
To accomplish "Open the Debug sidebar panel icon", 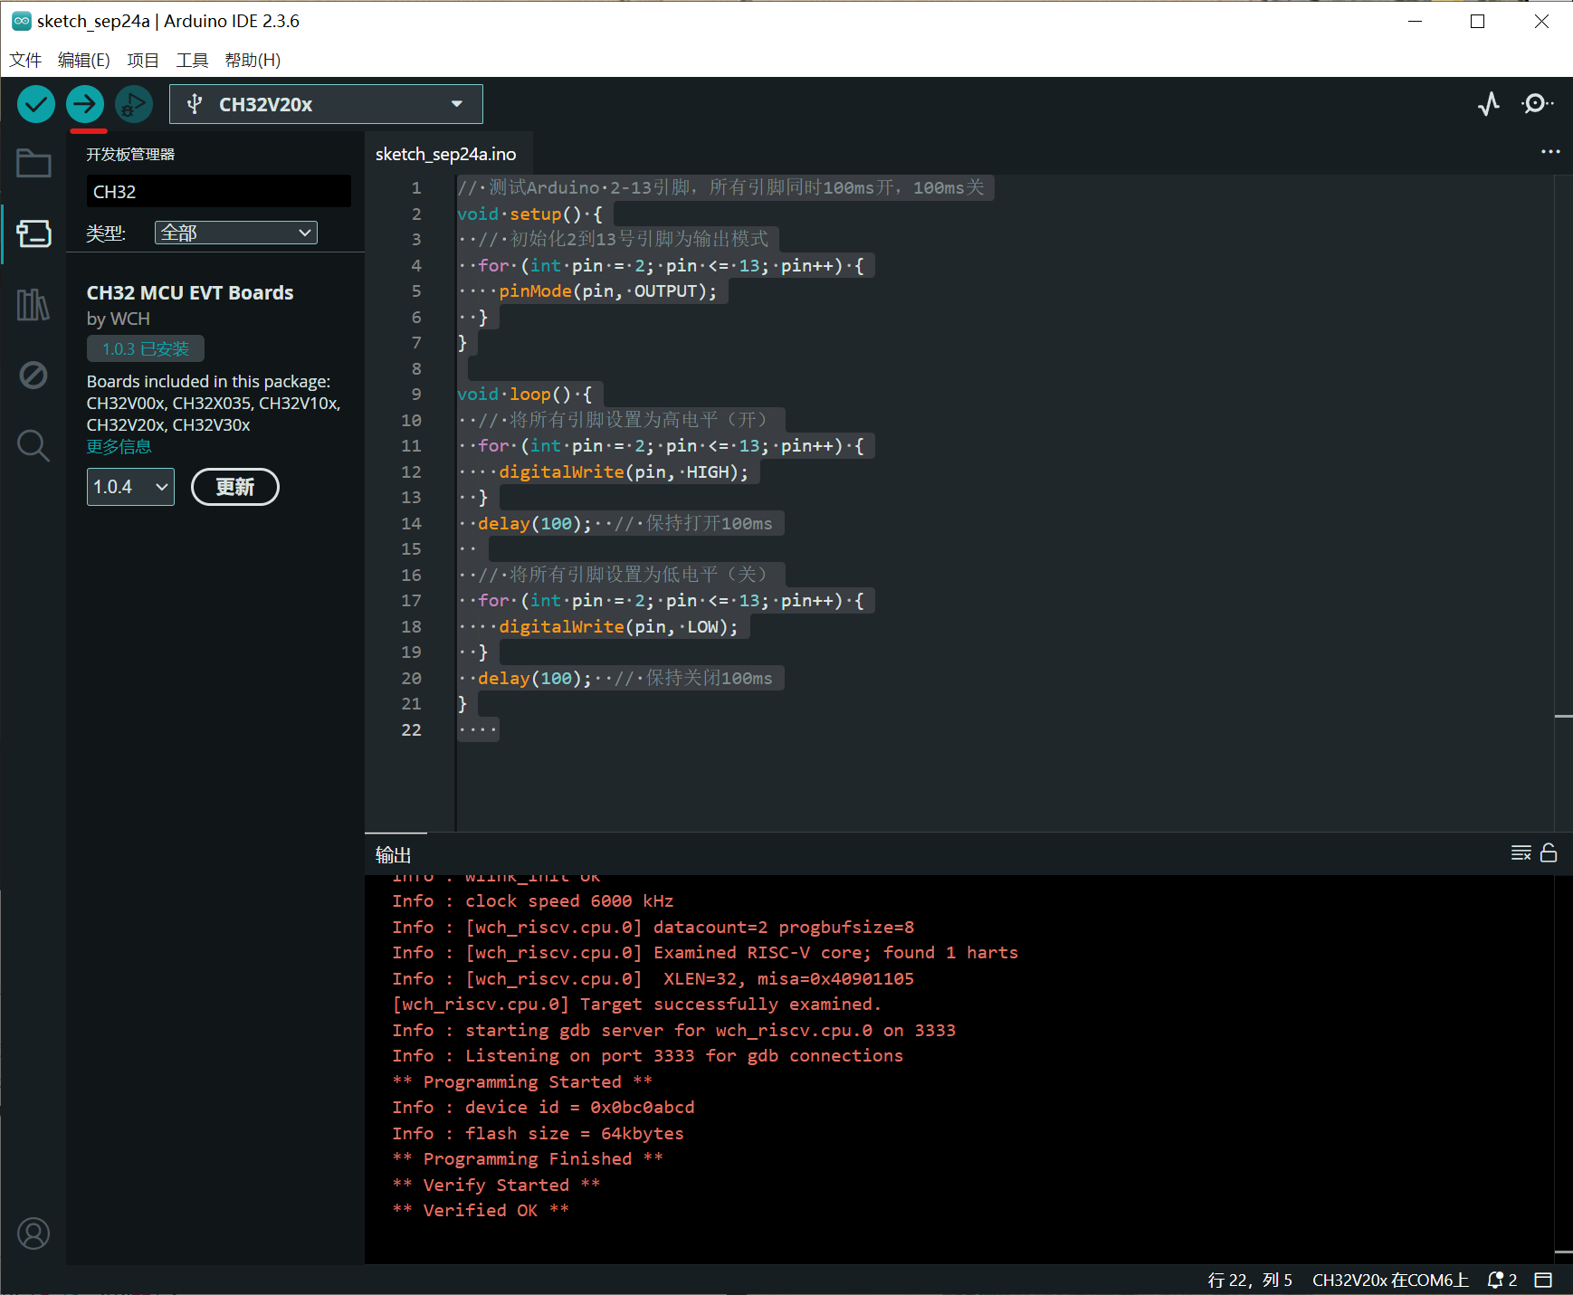I will click(33, 375).
